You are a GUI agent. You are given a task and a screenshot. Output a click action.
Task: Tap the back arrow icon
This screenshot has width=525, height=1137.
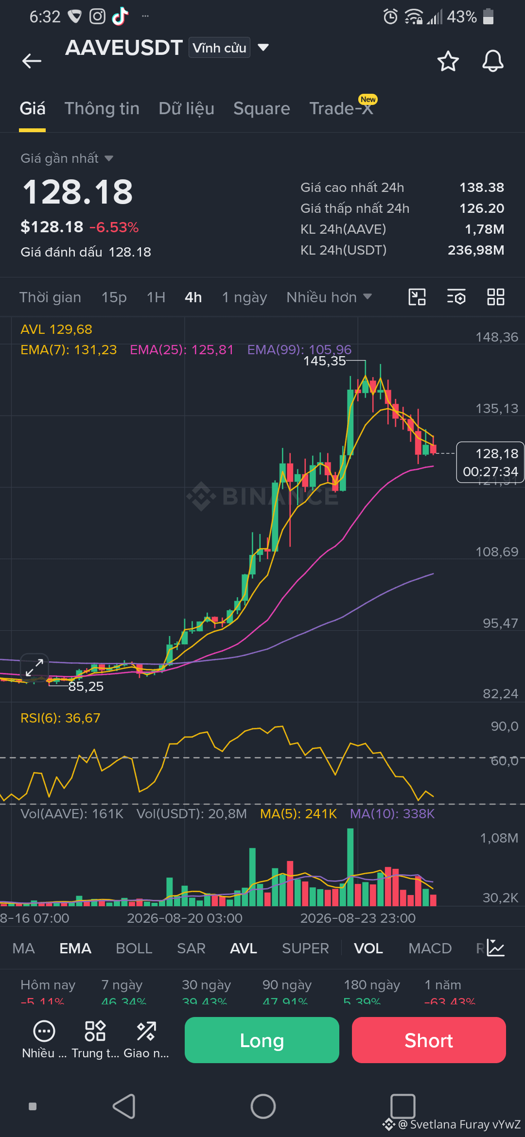pos(32,61)
